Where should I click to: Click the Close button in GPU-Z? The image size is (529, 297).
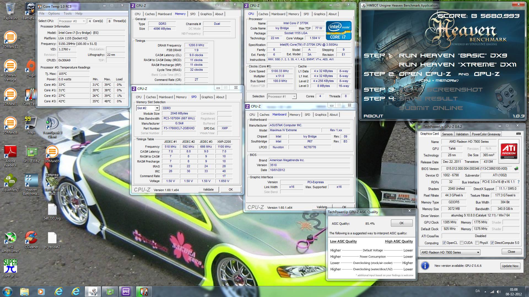click(x=511, y=252)
